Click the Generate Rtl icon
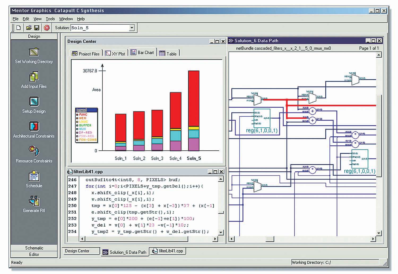This screenshot has height=274, width=398. (x=34, y=201)
